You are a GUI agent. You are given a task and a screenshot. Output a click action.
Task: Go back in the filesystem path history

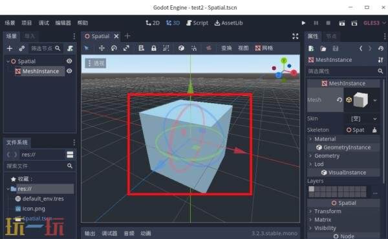[8, 155]
